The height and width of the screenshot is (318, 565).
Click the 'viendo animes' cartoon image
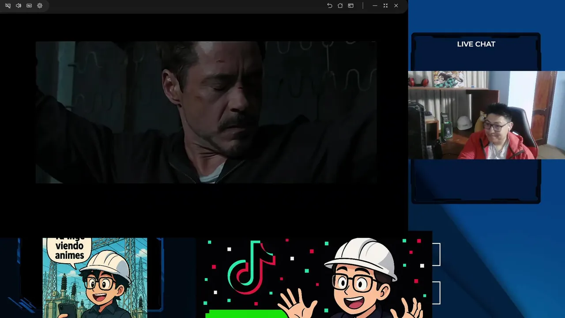pos(95,278)
